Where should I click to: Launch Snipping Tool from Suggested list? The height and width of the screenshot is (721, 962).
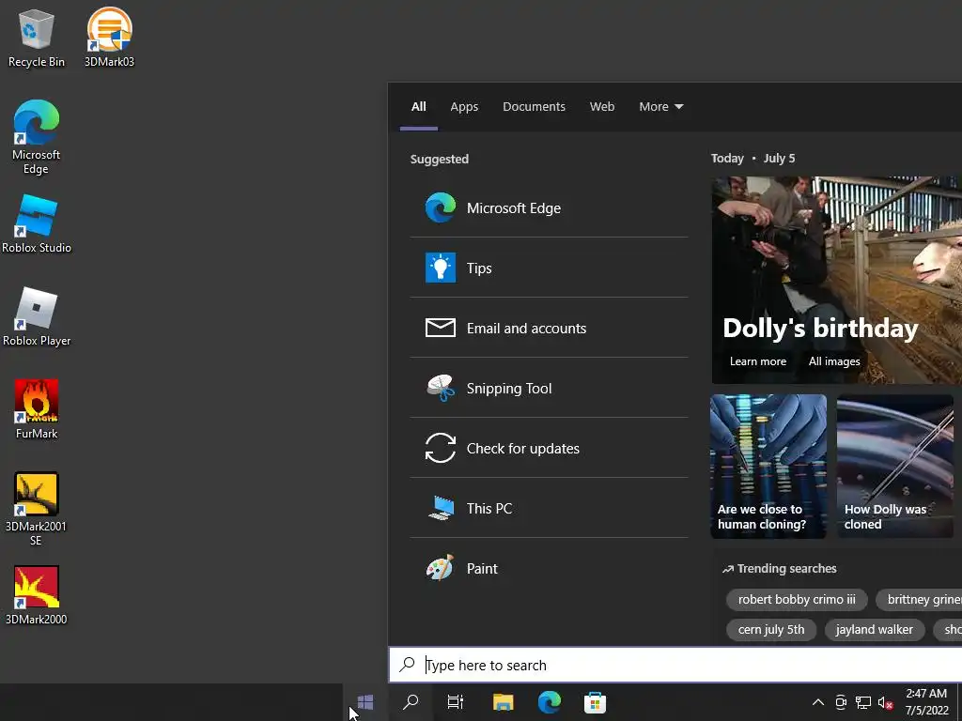tap(549, 388)
